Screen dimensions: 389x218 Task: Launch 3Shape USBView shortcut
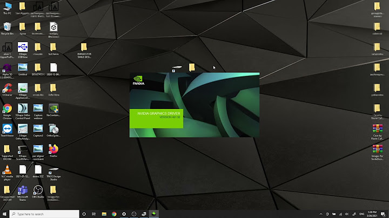(23, 50)
